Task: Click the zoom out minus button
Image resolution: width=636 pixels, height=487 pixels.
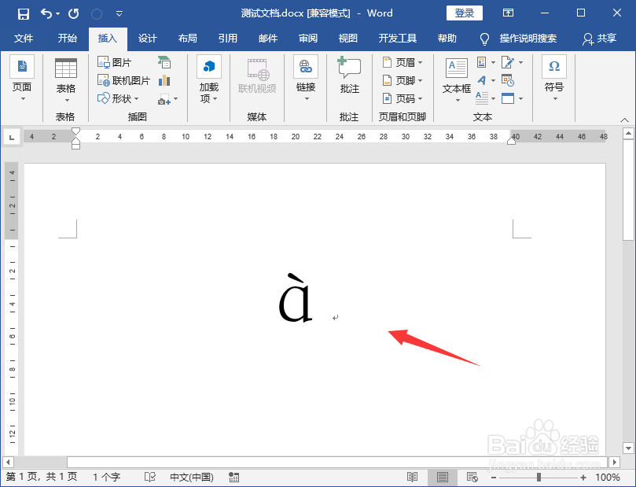Action: 494,478
